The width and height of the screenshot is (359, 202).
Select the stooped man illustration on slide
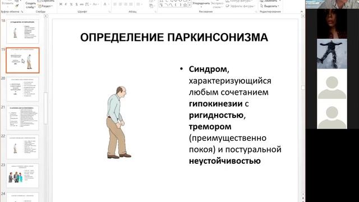[118, 122]
